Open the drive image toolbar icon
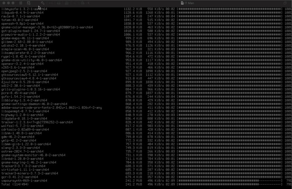 click(x=59, y=3)
